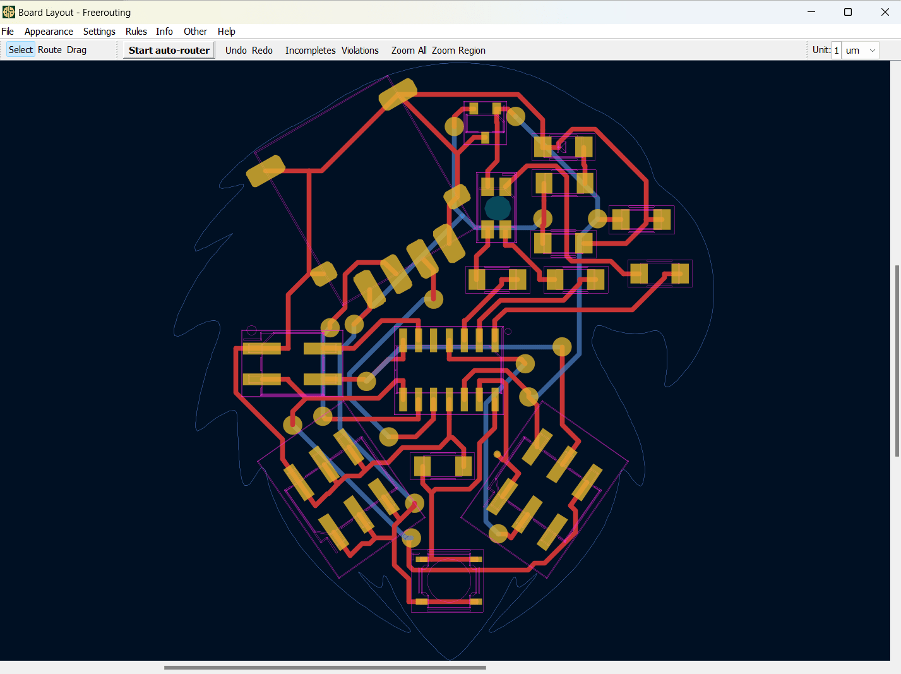Image resolution: width=901 pixels, height=674 pixels.
Task: Open the Rules menu
Action: (136, 32)
